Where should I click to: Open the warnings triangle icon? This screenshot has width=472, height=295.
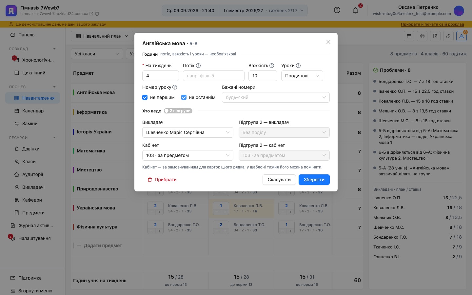[x=462, y=36]
